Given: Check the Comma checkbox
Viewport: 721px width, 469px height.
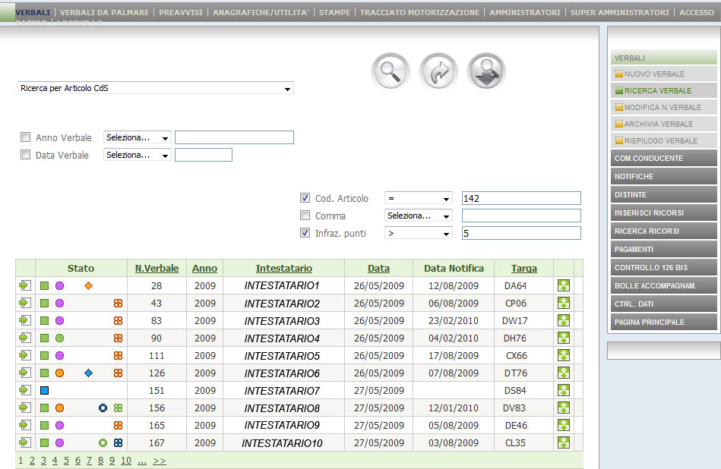Looking at the screenshot, I should pos(305,215).
